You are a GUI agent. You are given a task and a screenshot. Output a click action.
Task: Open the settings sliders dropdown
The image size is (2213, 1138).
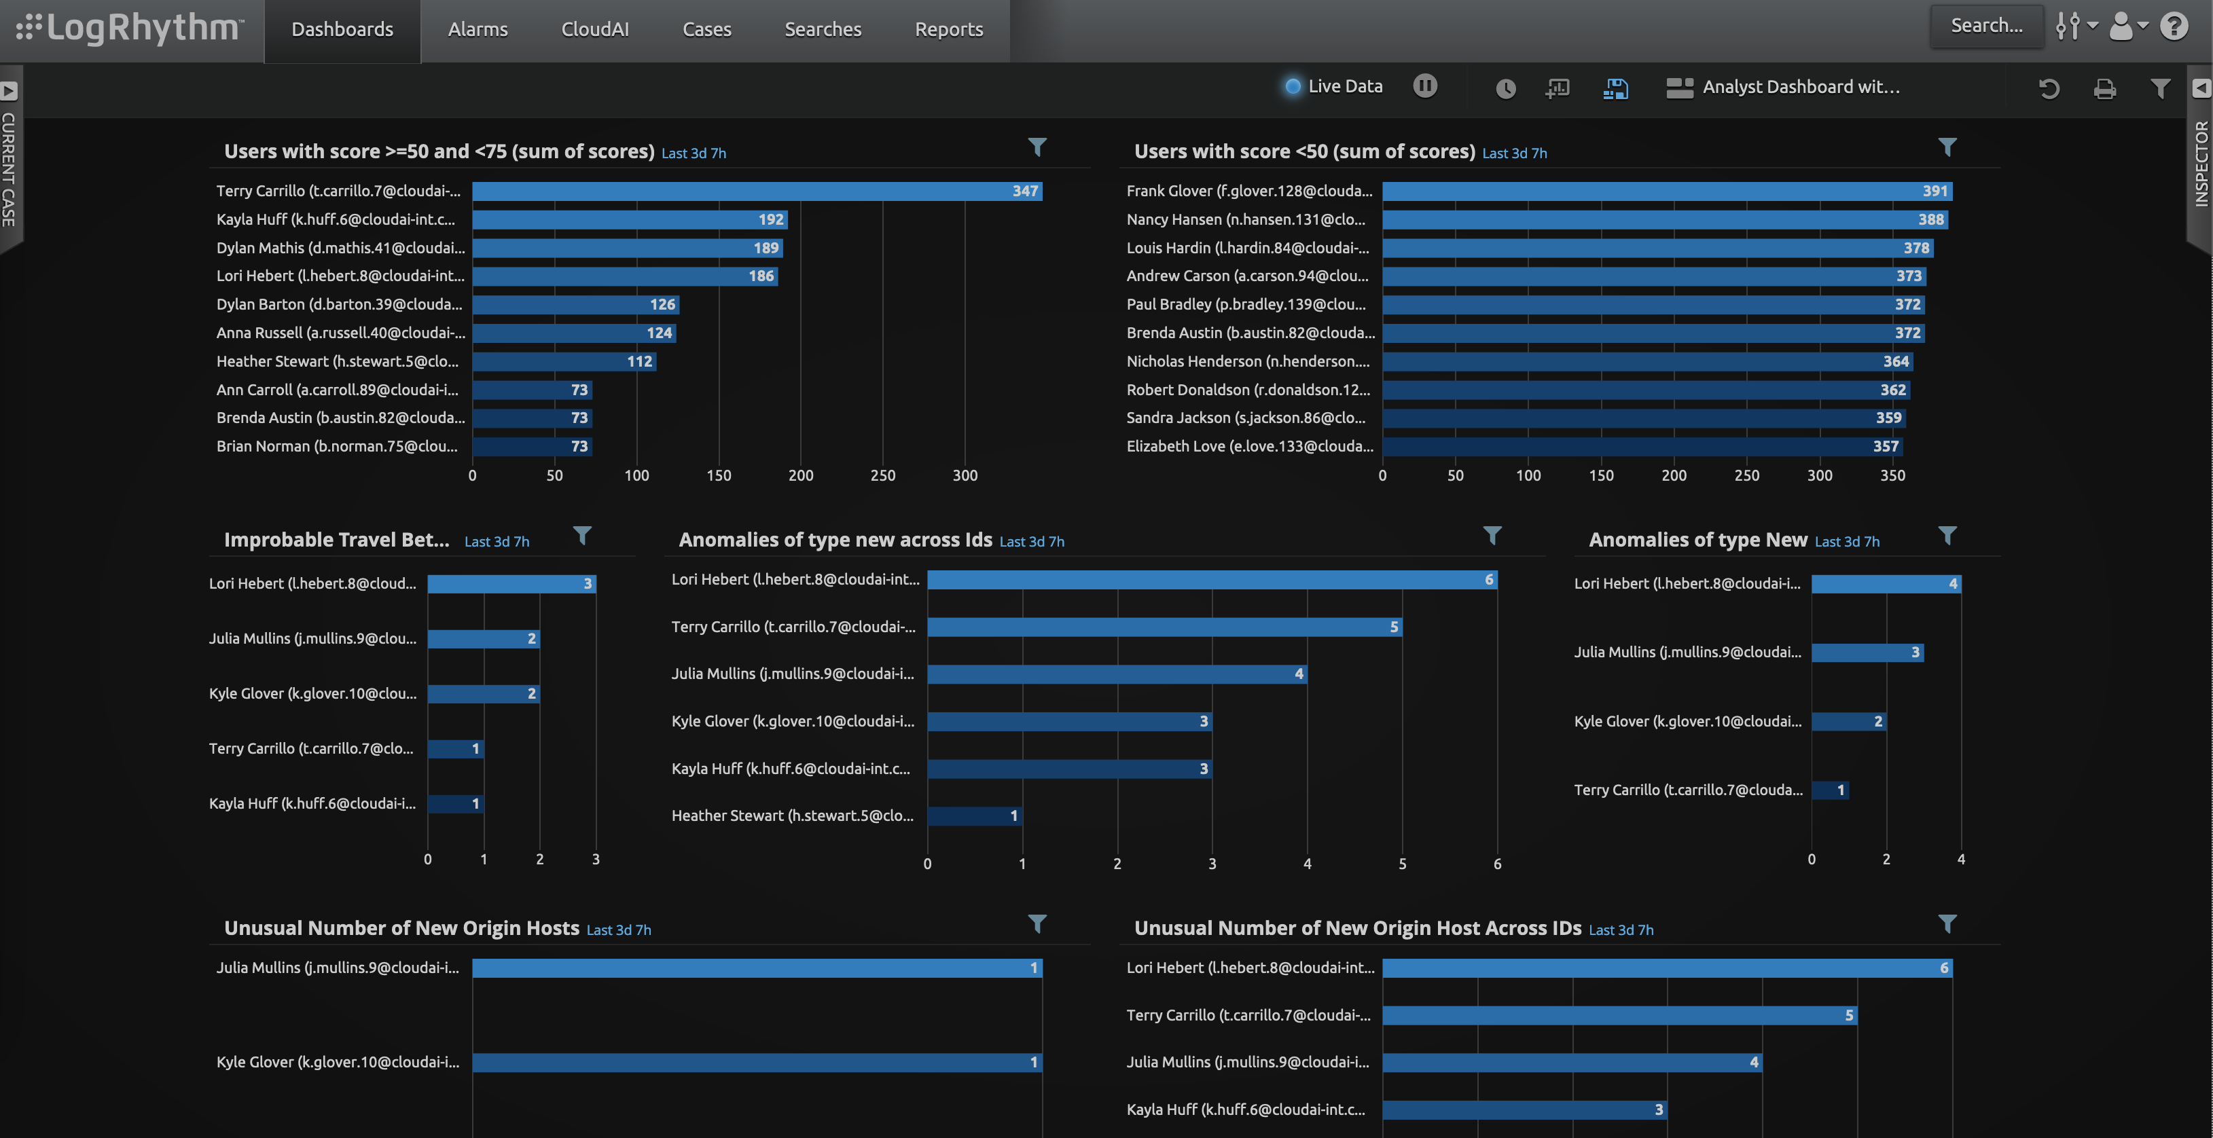coord(2076,26)
